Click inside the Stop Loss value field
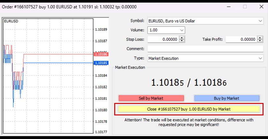The width and height of the screenshot is (268, 139). (163, 40)
